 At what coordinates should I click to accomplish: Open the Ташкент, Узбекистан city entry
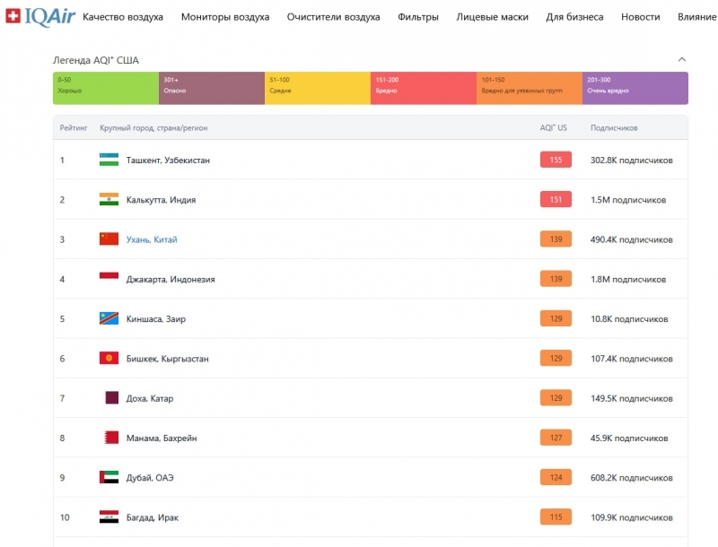168,160
